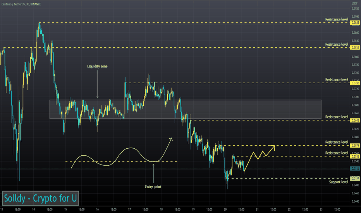The image size is (361, 213).
Task: Click date 21 on the time axis
Action: (x=257, y=210)
